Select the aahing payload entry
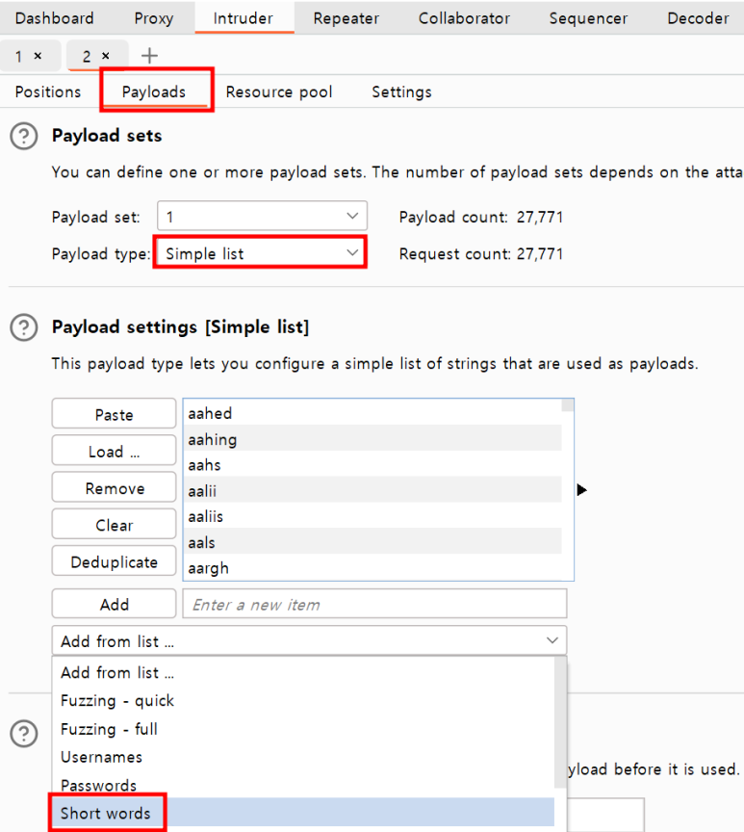This screenshot has height=832, width=744. pyautogui.click(x=373, y=440)
